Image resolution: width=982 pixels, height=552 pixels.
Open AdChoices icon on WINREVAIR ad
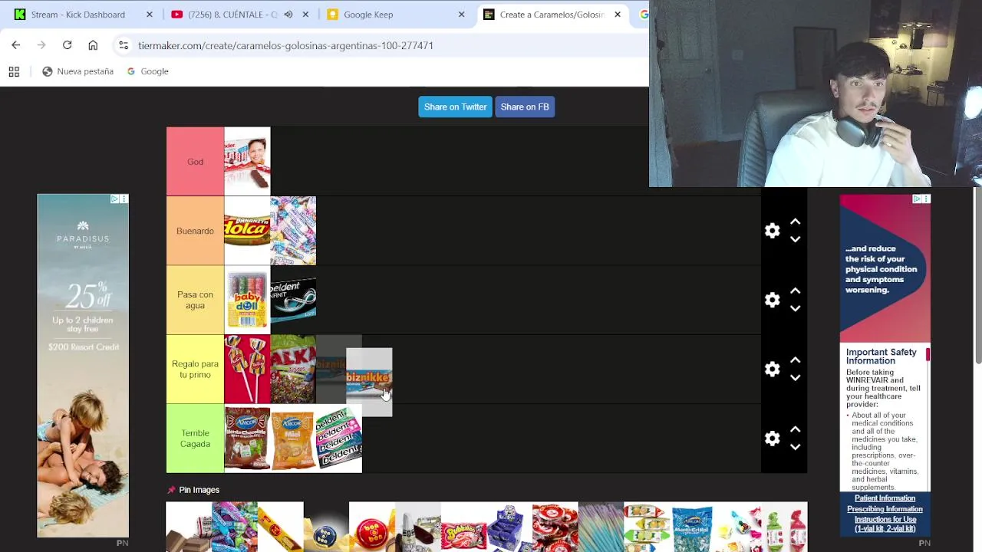(917, 199)
